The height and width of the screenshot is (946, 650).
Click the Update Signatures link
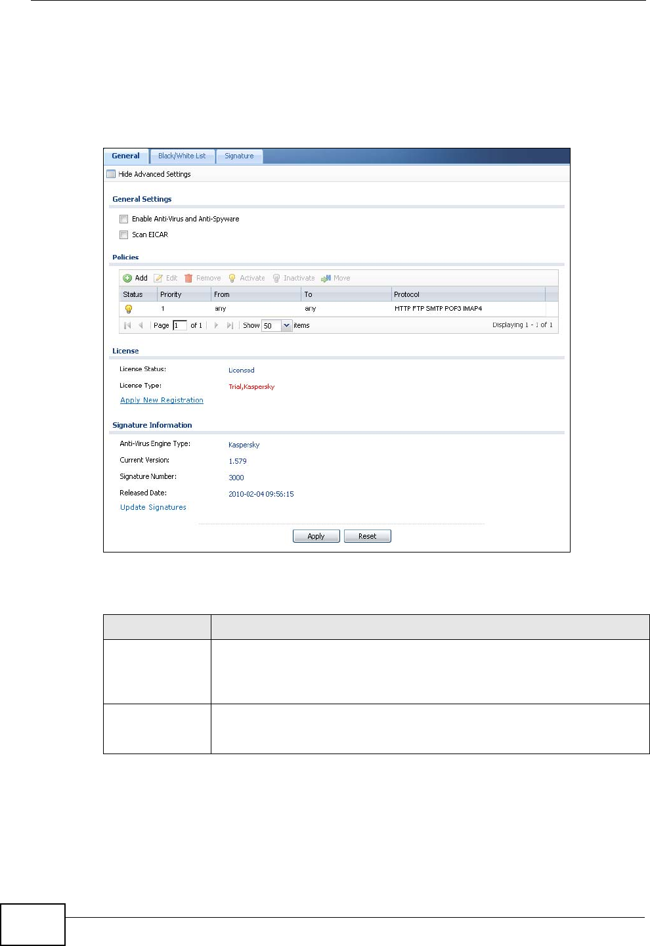pyautogui.click(x=153, y=507)
